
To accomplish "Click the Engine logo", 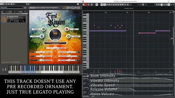I will coord(72,8).
